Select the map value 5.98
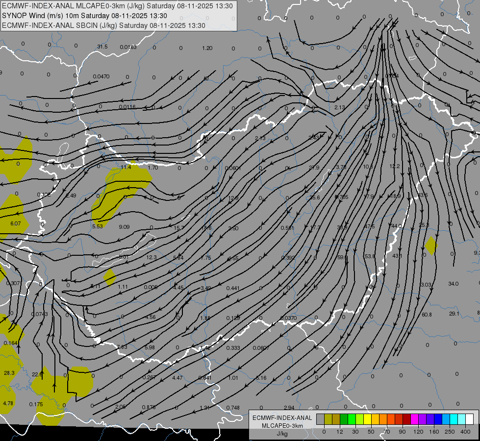Screen dimensions: 480x441 [150, 347]
